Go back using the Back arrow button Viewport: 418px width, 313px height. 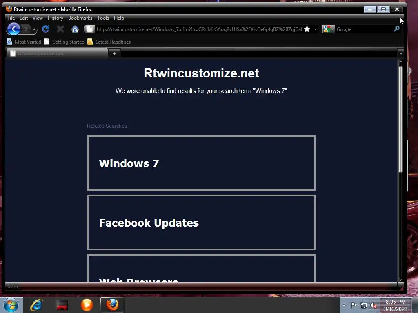(13, 29)
